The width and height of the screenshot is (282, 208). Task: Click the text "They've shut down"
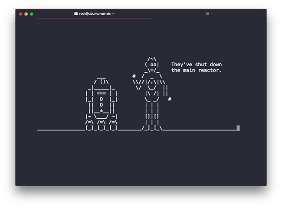(x=197, y=65)
